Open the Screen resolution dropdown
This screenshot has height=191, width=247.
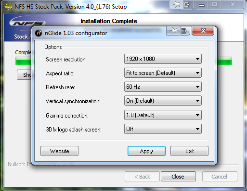163,59
